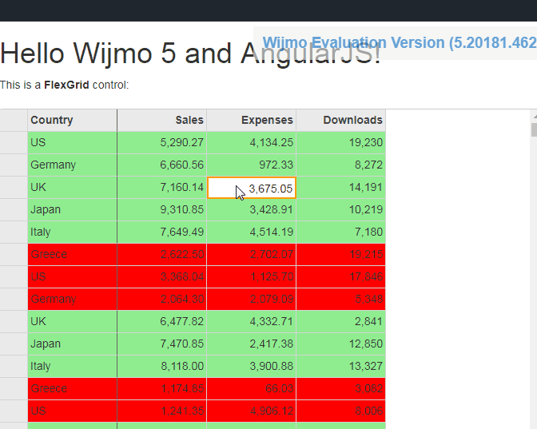Click the grid's top-left corner cell

[x=14, y=121]
